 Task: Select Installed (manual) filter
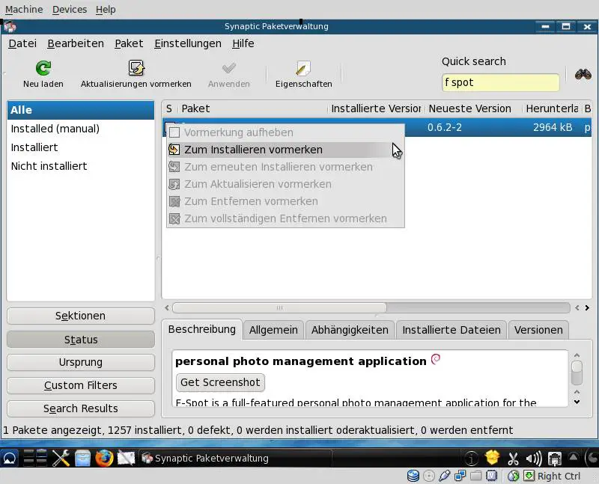point(81,129)
